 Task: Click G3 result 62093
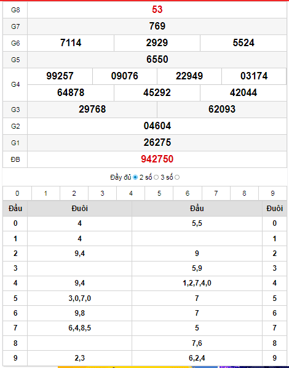(x=222, y=110)
